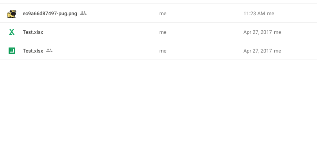Click modifier 'me' after the date in the Sheets-icon row
The width and height of the screenshot is (317, 146).
(x=277, y=51)
